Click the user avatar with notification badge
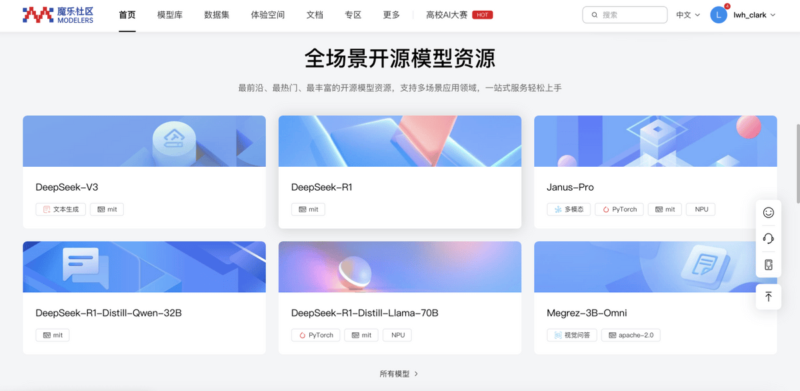The width and height of the screenshot is (800, 391). pos(719,15)
